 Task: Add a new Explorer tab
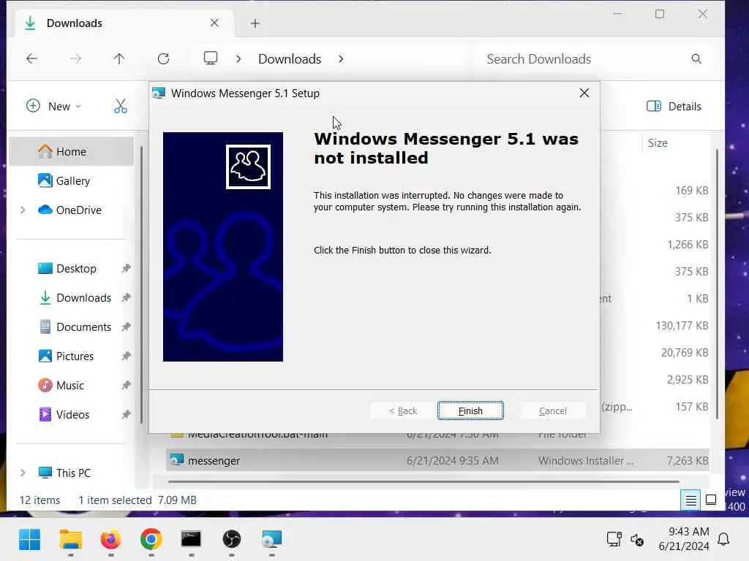(255, 23)
